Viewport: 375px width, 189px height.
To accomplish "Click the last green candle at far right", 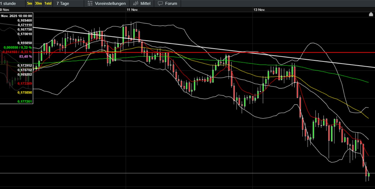I will click(368, 175).
